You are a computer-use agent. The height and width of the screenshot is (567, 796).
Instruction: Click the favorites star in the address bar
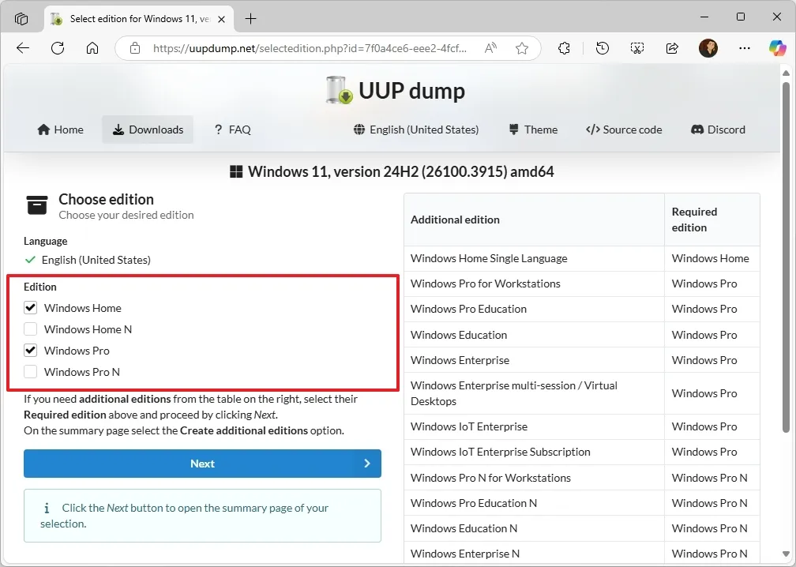click(521, 47)
